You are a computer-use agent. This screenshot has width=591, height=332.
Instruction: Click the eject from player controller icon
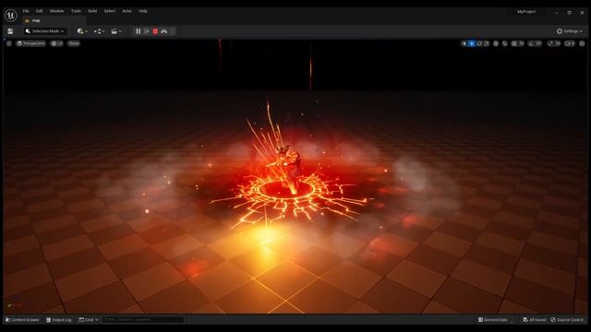pos(164,31)
